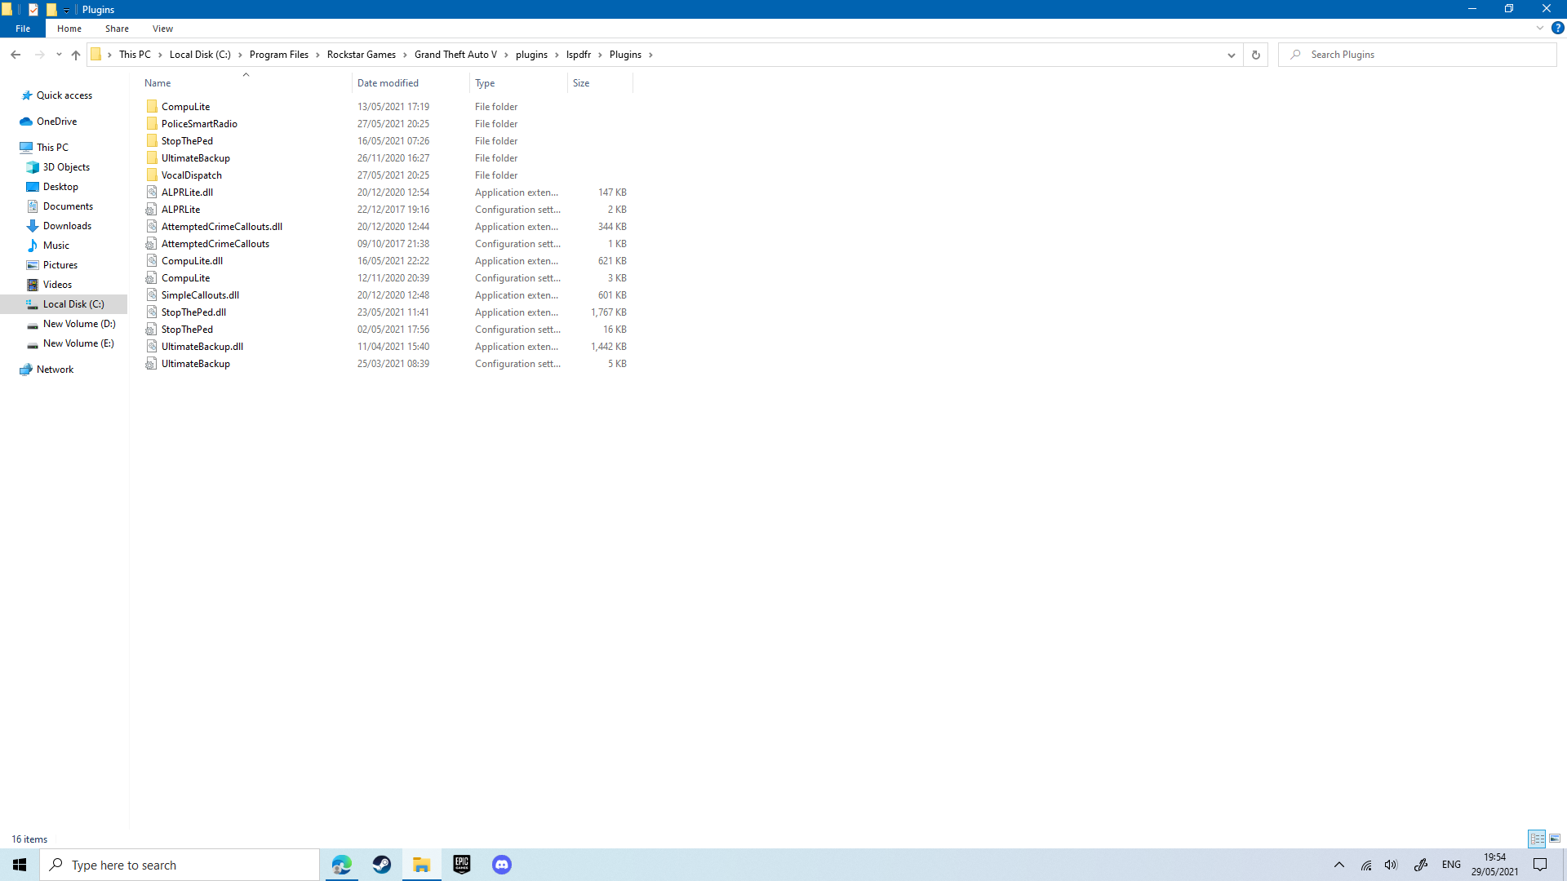Open the View ribbon tab
The height and width of the screenshot is (881, 1567).
point(162,29)
